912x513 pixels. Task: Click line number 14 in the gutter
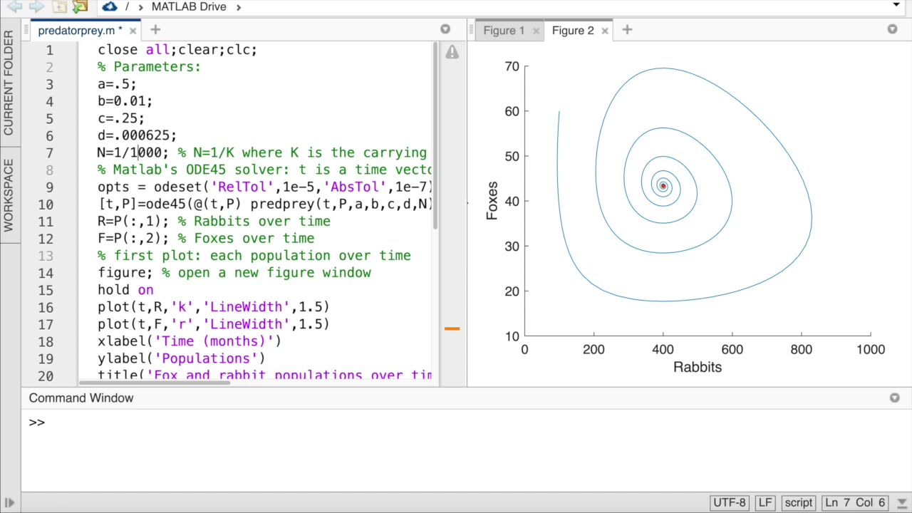coord(46,273)
